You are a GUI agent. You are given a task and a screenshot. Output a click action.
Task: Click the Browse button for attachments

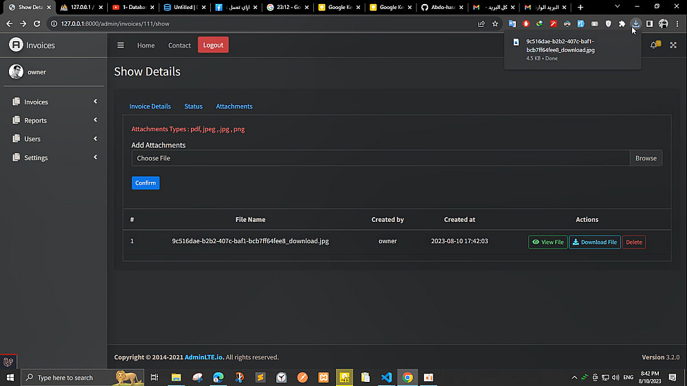tap(646, 158)
